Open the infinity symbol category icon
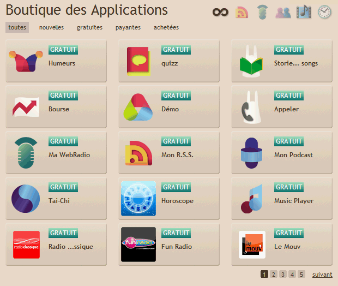The image size is (338, 286). point(220,12)
